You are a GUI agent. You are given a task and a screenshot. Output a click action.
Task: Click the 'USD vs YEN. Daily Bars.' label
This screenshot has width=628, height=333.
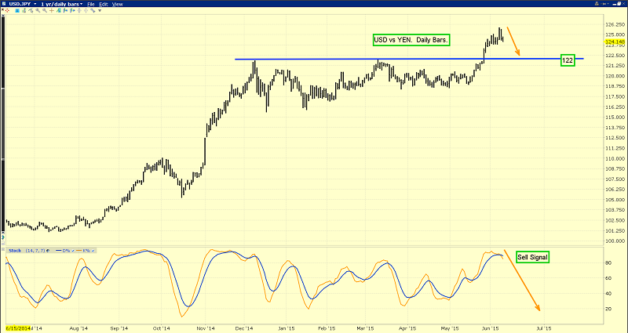pos(410,39)
